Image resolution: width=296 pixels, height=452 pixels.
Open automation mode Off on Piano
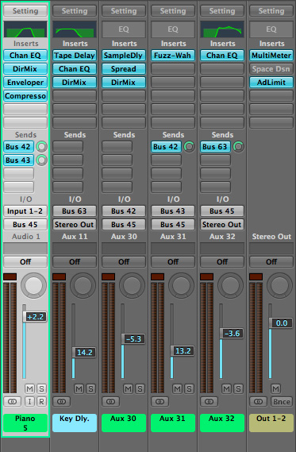pyautogui.click(x=25, y=261)
